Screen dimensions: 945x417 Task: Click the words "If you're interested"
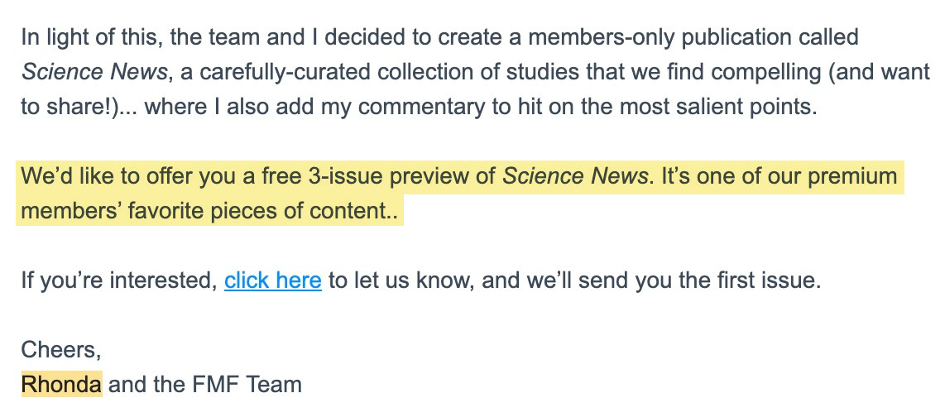tap(118, 280)
